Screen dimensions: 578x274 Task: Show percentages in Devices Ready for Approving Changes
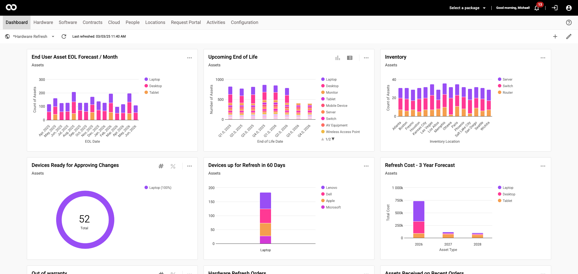coord(173,166)
